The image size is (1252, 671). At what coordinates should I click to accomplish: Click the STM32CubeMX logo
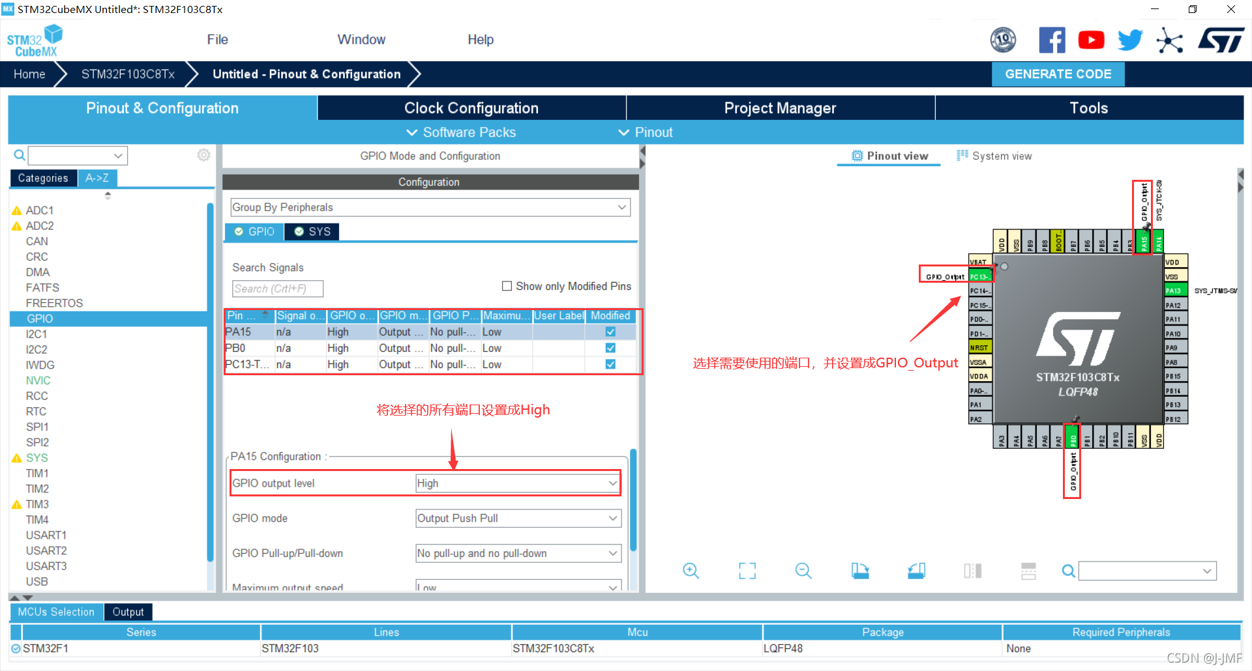coord(35,40)
